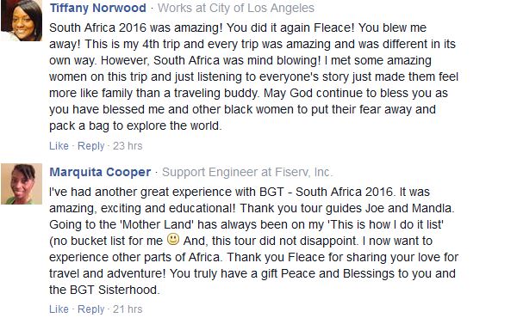
Task: Click the 'the BGT Sisterhood.' closing line
Action: pos(104,290)
